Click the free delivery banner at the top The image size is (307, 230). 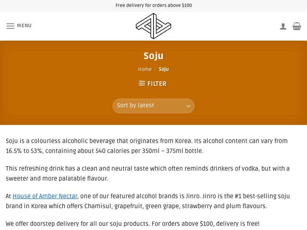[153, 5]
